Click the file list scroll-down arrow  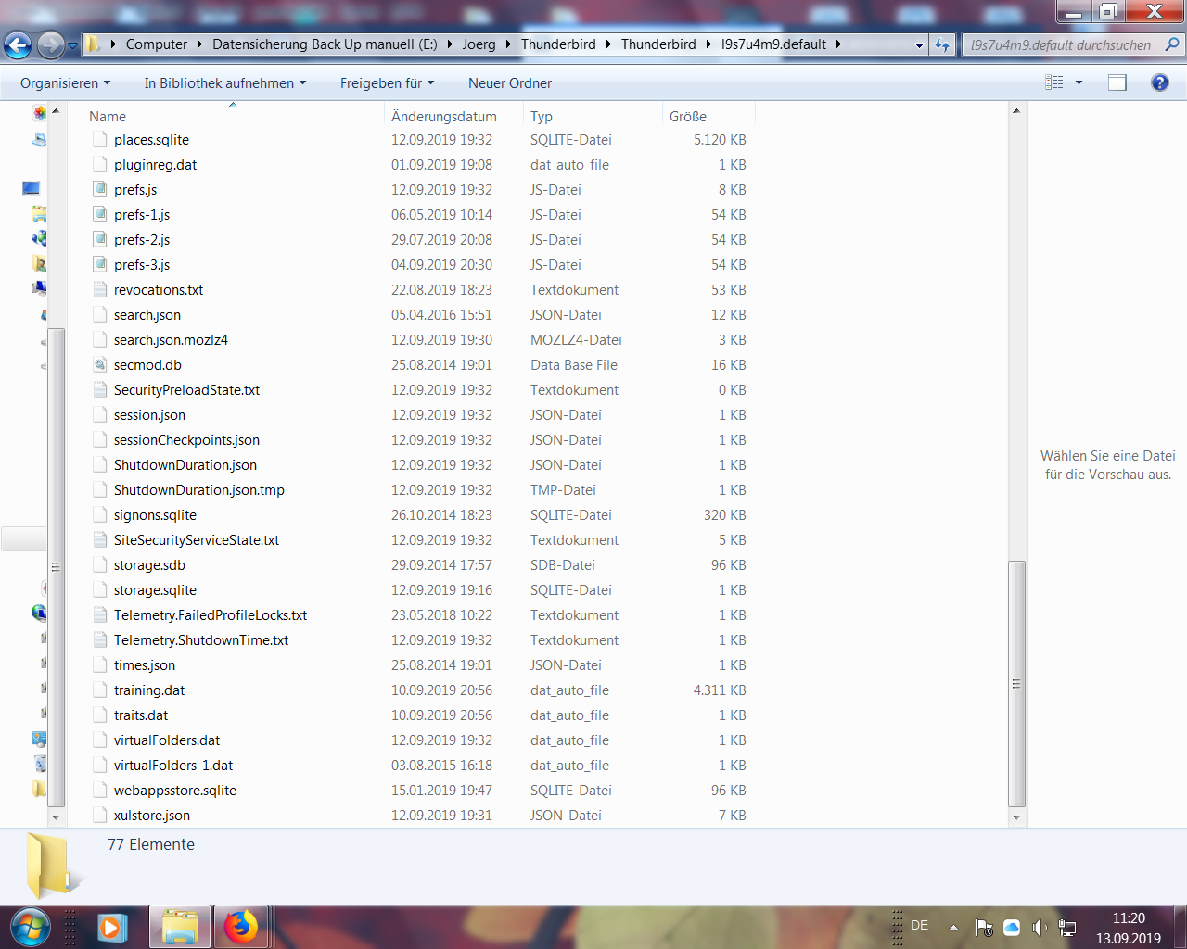coord(1016,817)
